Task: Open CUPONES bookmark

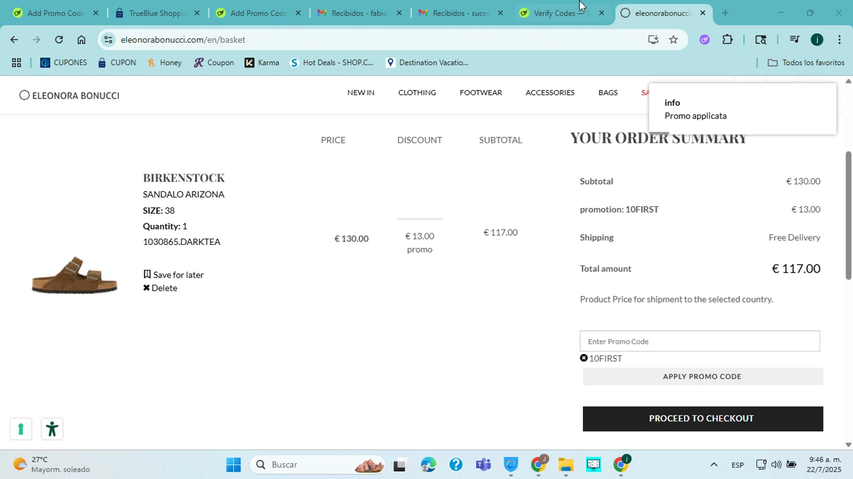Action: pos(63,63)
